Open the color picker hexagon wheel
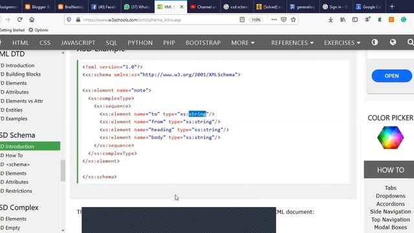Image resolution: width=414 pixels, height=233 pixels. (391, 137)
